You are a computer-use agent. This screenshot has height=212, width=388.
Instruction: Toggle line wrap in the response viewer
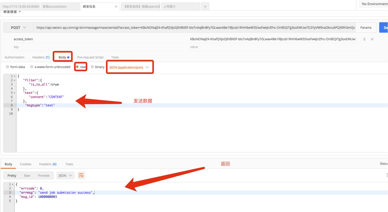81,175
